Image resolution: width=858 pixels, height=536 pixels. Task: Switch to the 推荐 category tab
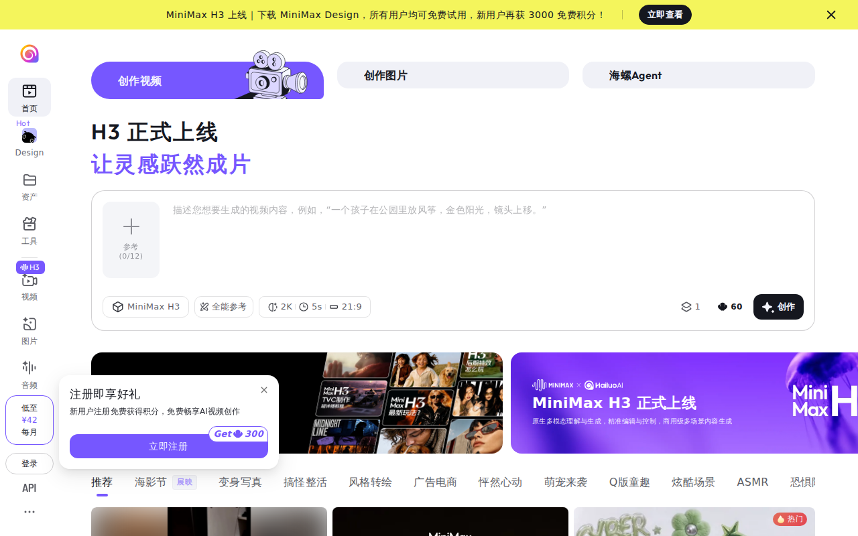pos(102,482)
